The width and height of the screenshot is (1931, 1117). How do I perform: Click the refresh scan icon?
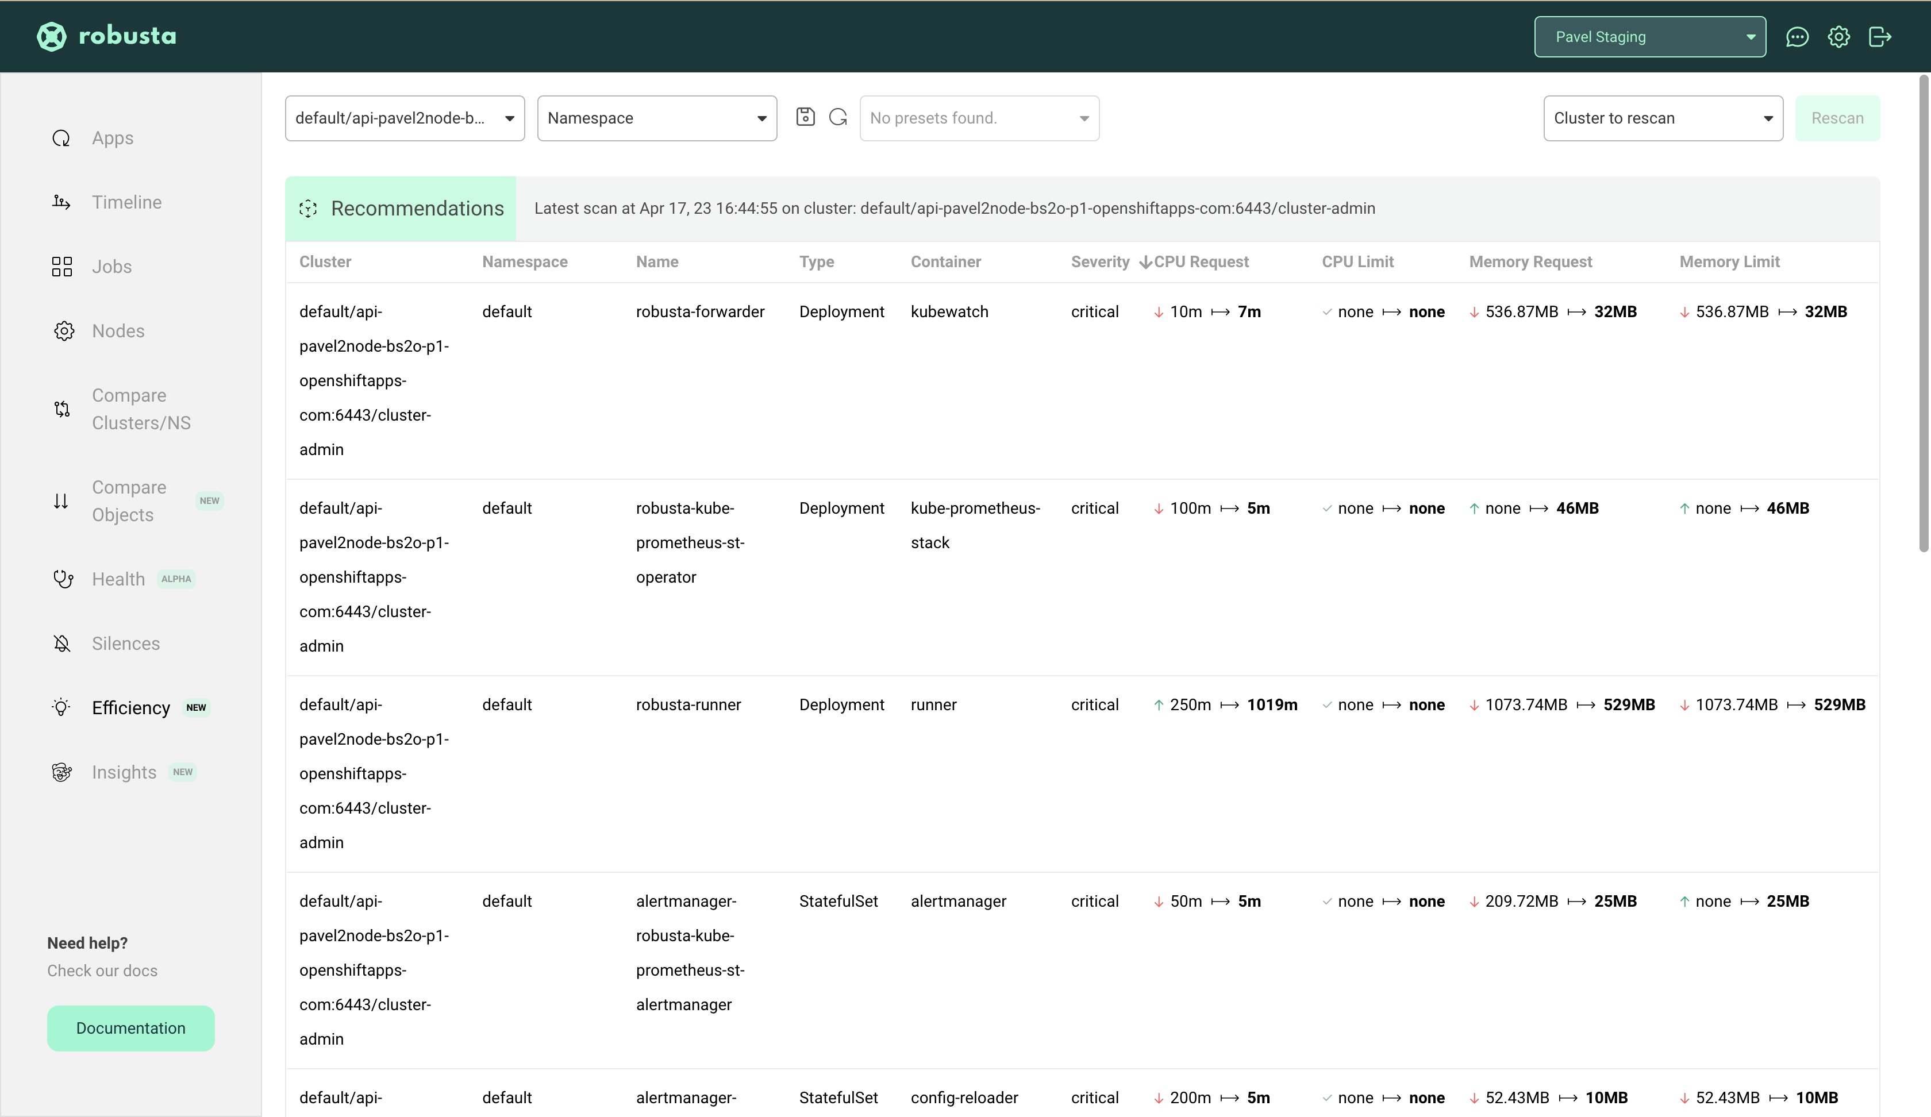pyautogui.click(x=838, y=118)
